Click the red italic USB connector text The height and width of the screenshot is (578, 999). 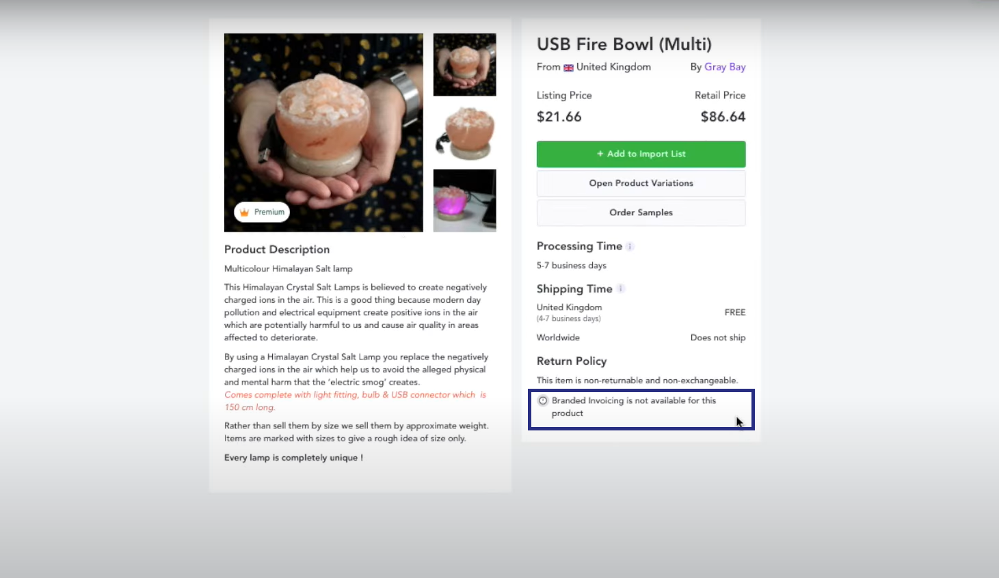356,401
